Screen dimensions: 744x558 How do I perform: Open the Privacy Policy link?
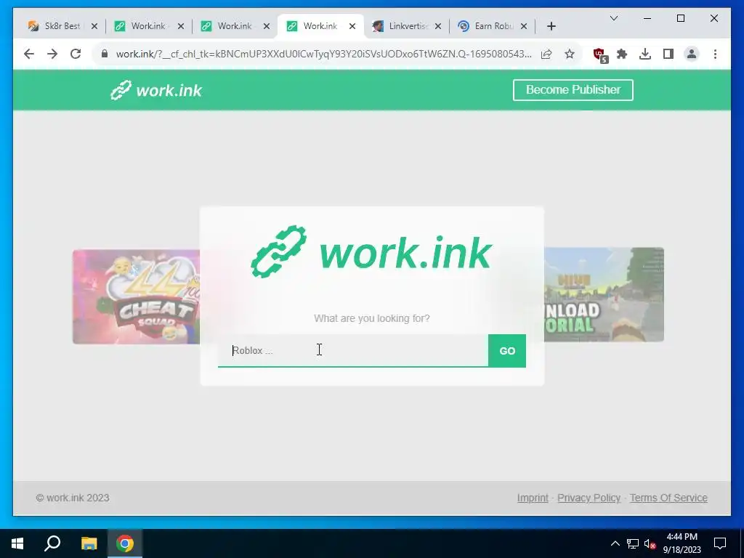(589, 498)
